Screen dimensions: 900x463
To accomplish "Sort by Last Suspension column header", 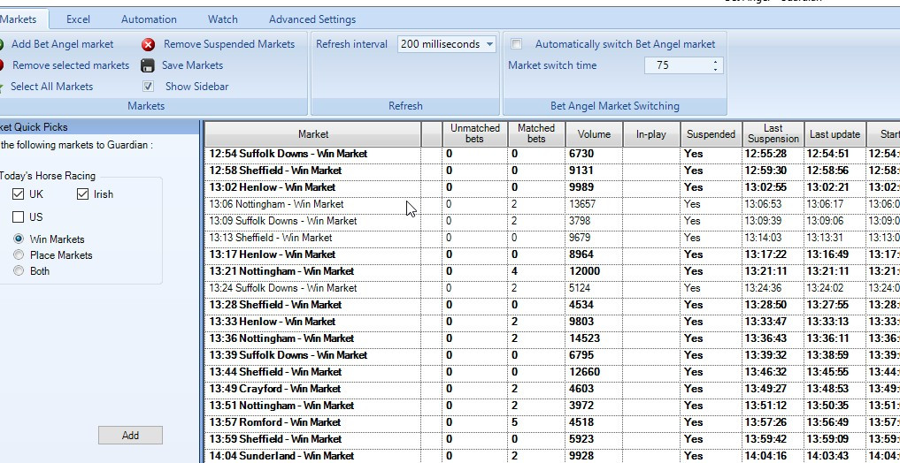I will pyautogui.click(x=773, y=134).
